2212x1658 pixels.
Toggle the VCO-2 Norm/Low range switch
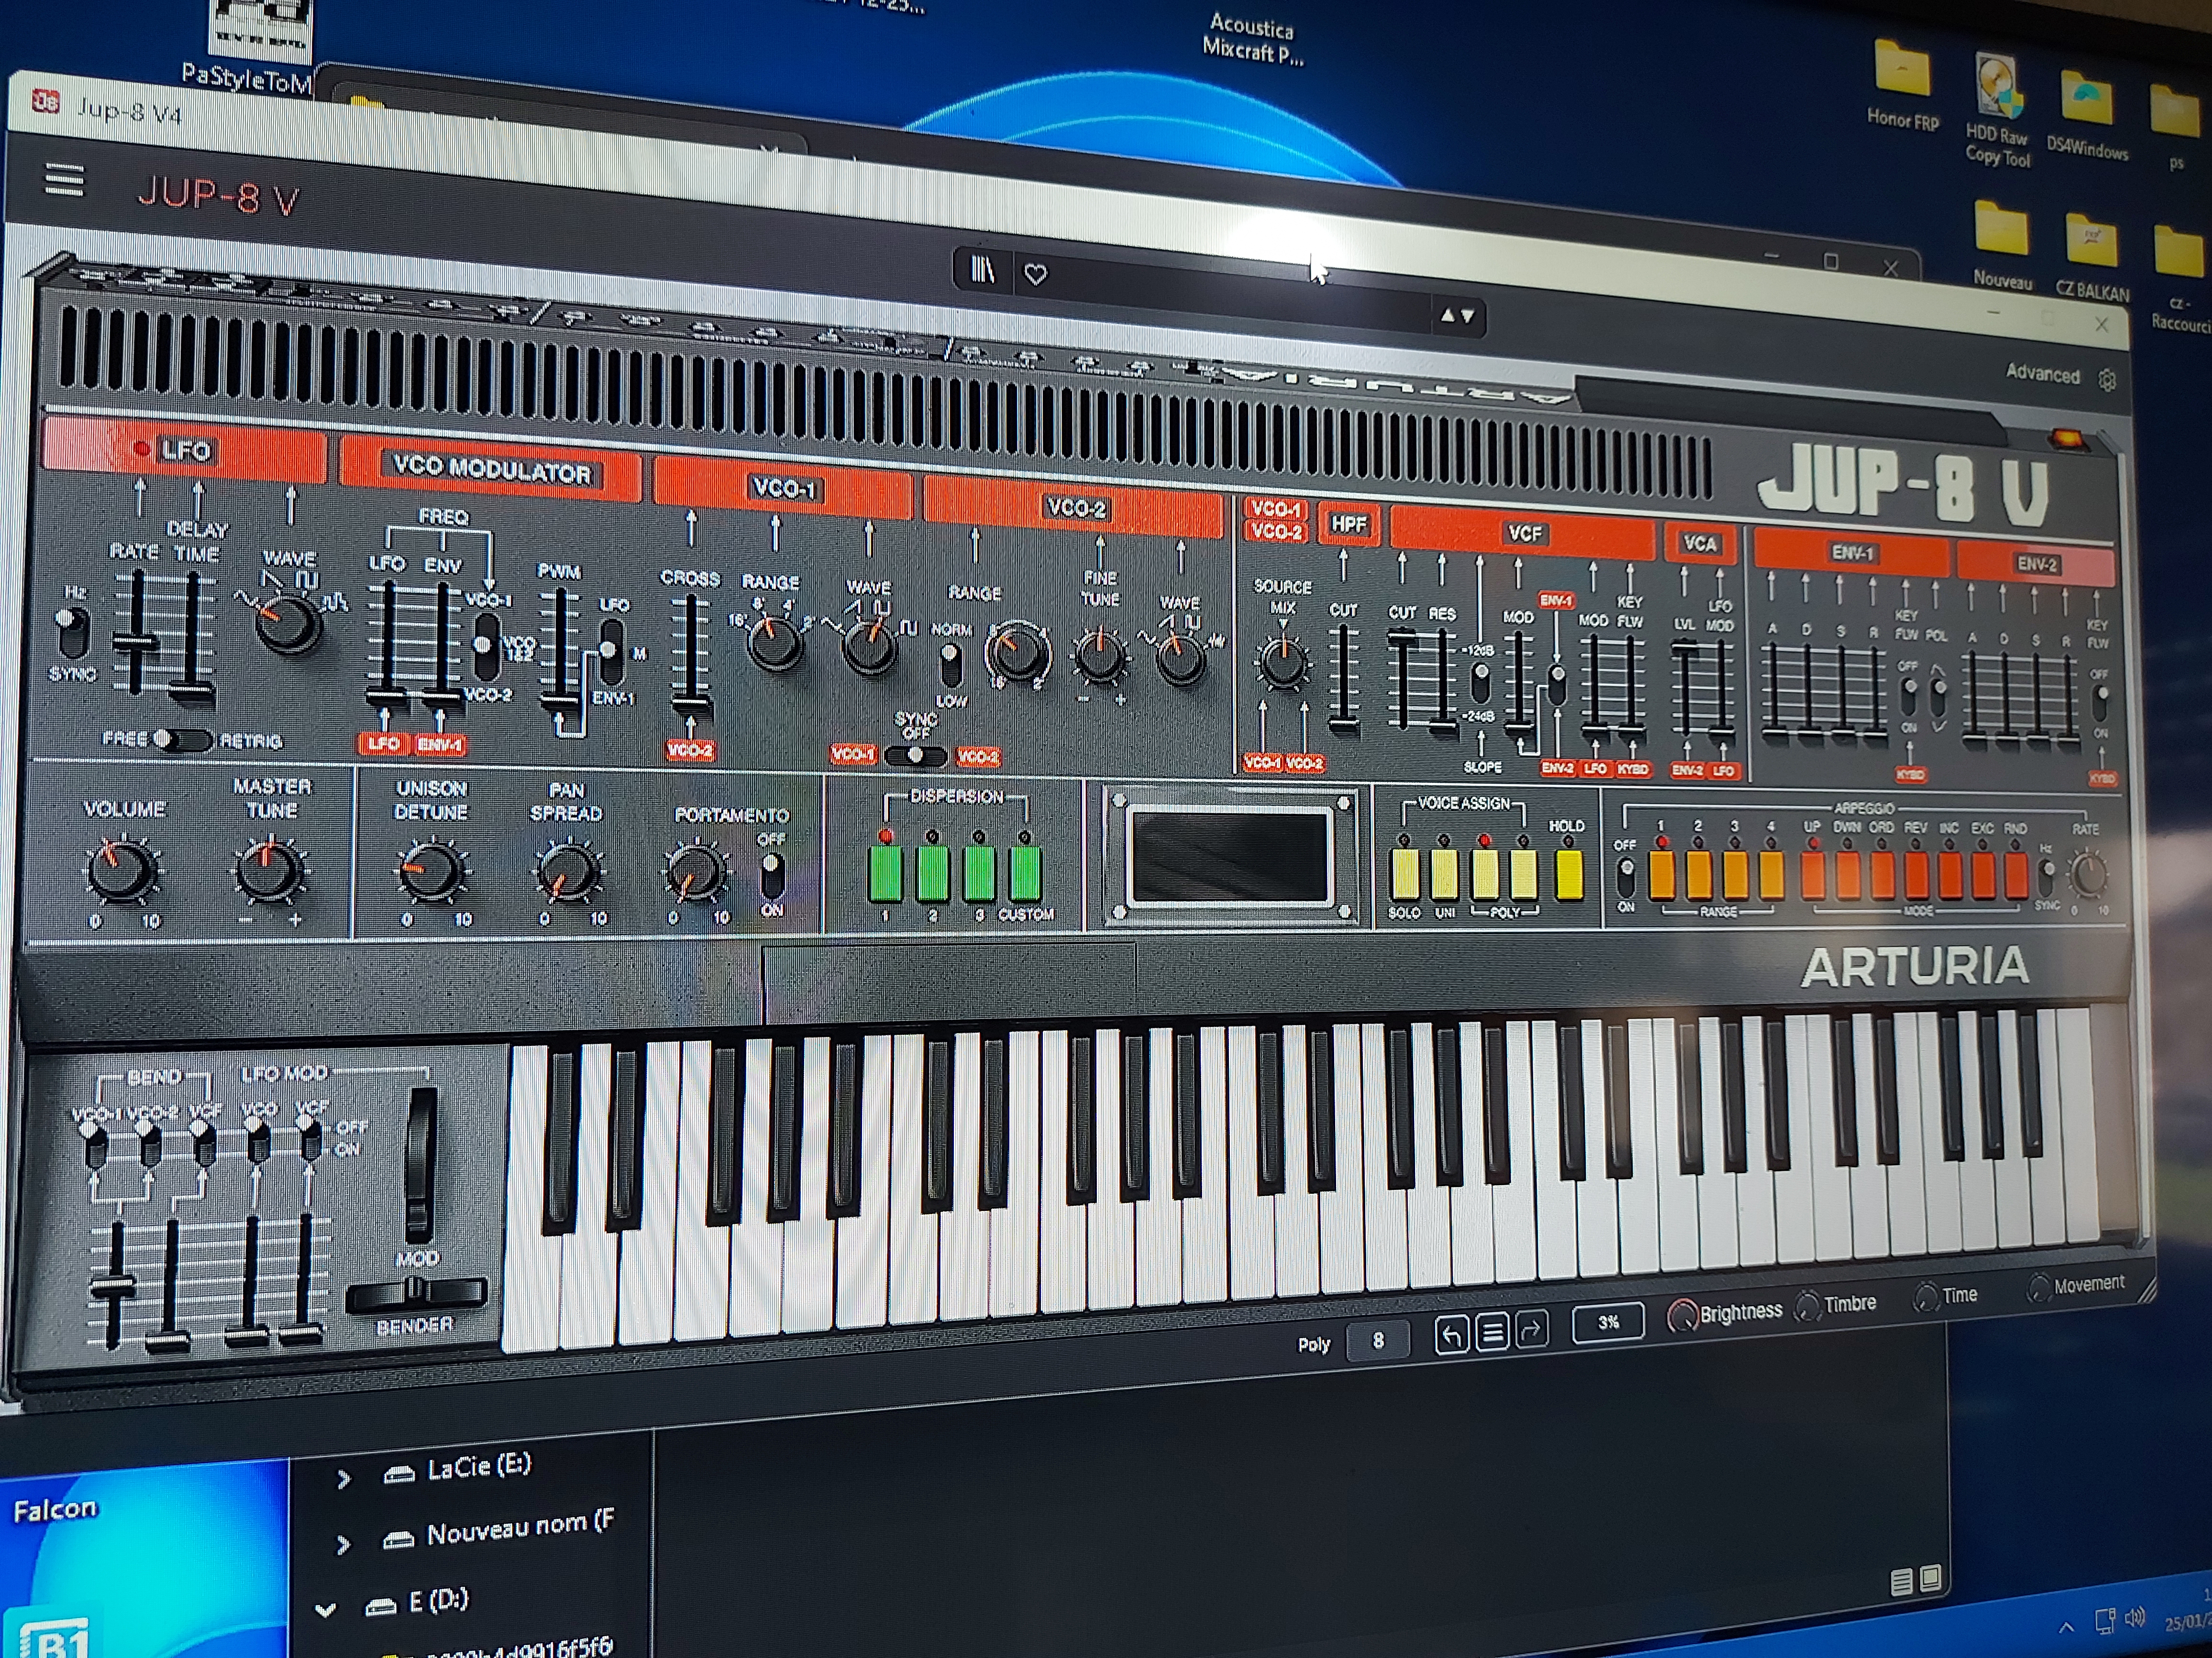coord(950,665)
